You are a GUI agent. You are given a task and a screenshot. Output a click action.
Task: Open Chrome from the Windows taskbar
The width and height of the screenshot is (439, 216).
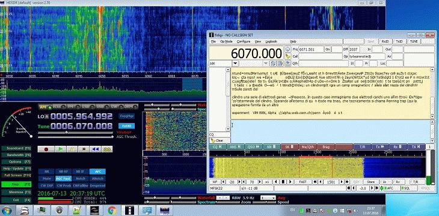click(x=112, y=210)
